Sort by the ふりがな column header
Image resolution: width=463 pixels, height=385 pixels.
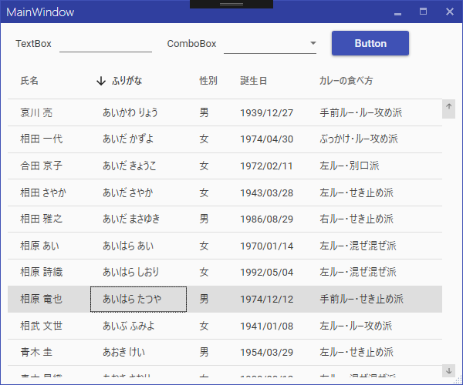pos(127,81)
